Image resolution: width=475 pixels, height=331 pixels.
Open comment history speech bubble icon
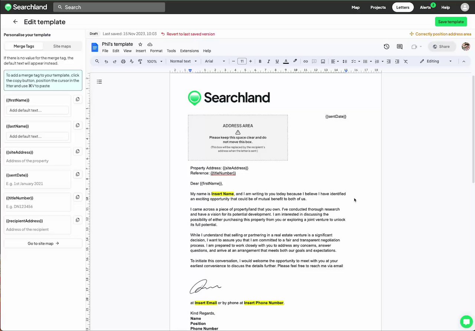[x=400, y=46]
